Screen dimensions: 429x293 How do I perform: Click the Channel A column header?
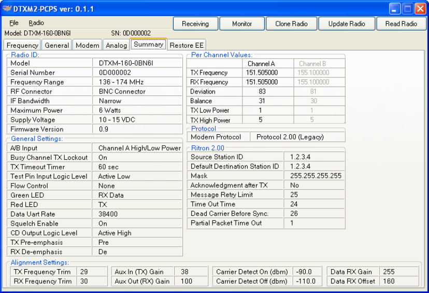click(x=261, y=64)
